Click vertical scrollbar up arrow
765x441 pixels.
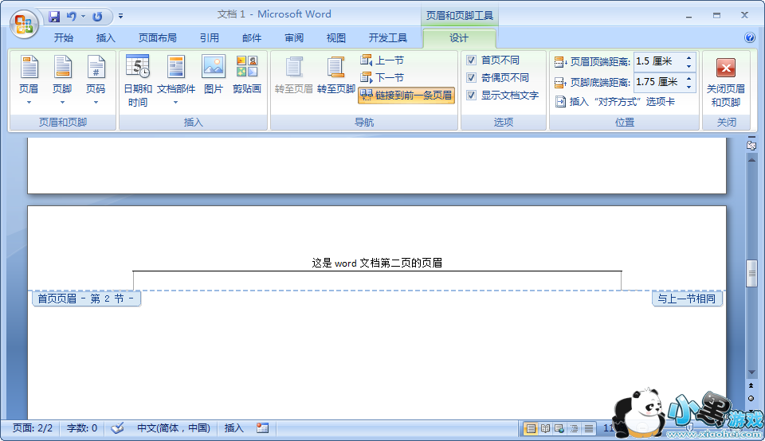click(751, 160)
